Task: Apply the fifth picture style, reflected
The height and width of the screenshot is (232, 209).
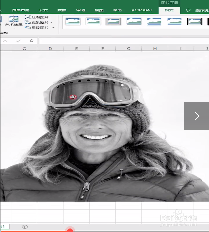Action: (x=154, y=21)
